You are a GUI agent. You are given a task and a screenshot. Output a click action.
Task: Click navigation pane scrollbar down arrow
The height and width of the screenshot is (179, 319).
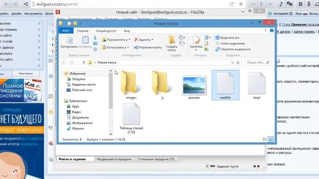point(111,134)
